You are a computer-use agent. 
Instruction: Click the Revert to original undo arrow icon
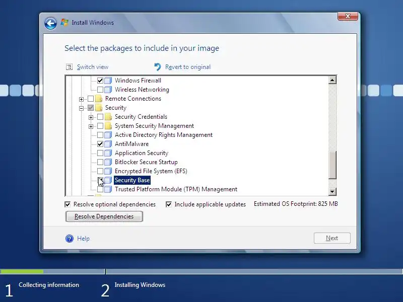click(158, 67)
